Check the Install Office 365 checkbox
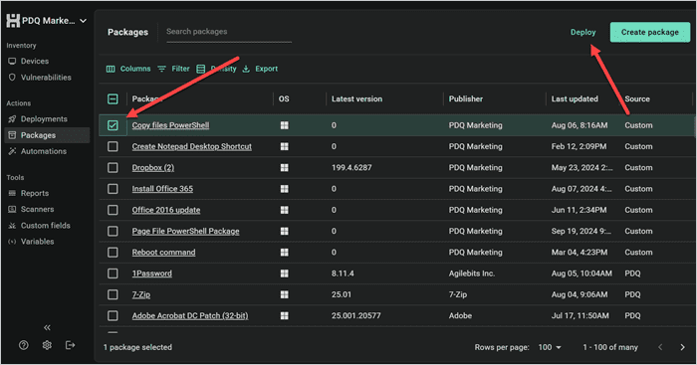 [113, 189]
